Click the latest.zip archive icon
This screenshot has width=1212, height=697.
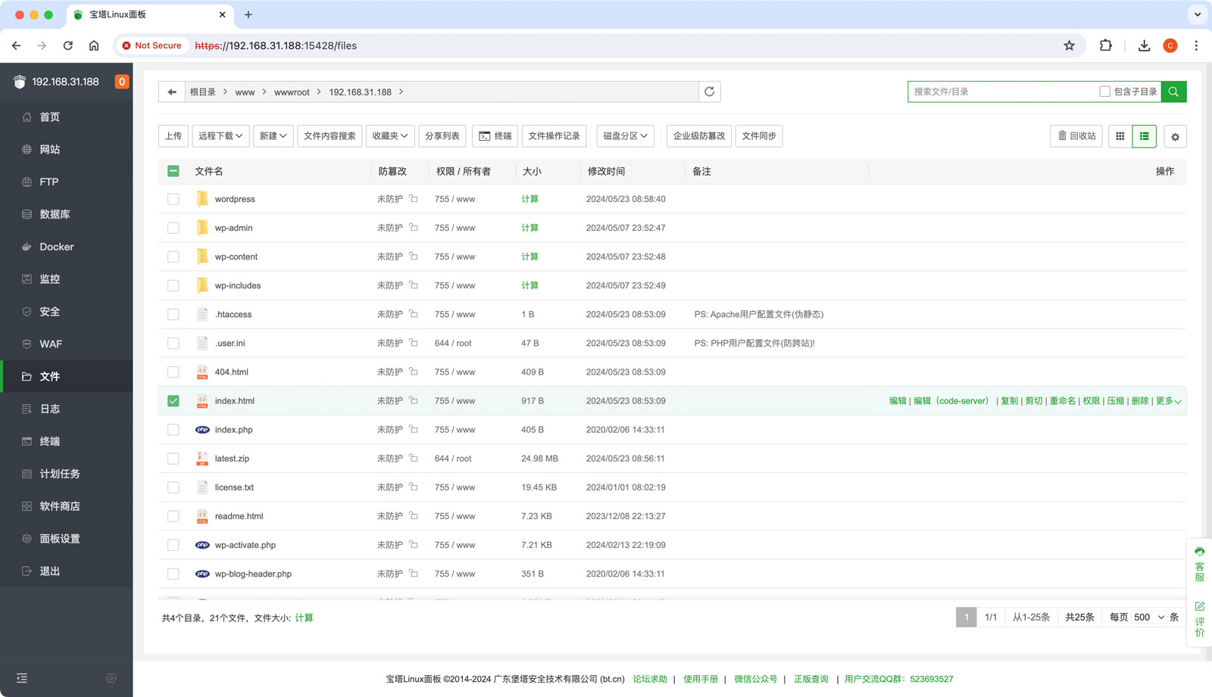[x=202, y=459]
